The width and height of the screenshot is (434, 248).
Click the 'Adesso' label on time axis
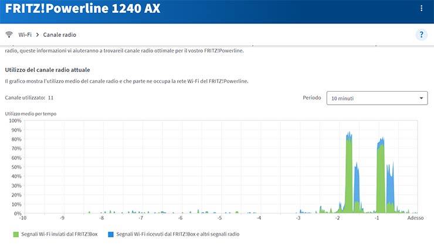pyautogui.click(x=415, y=219)
